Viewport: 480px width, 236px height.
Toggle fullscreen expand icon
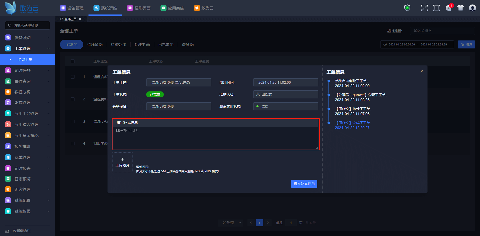[x=424, y=8]
